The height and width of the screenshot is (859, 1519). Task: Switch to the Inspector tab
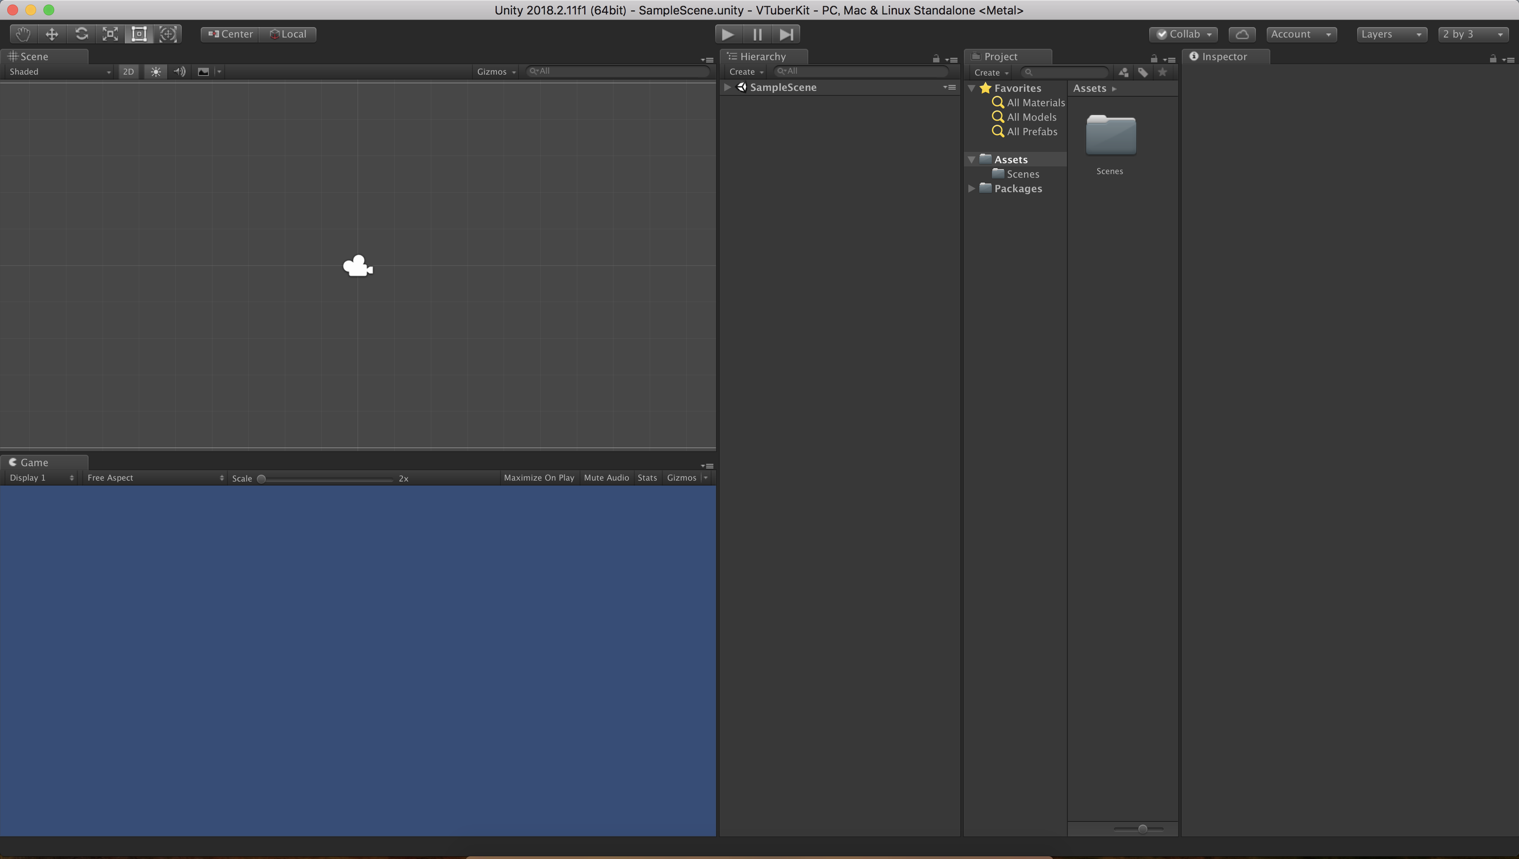coord(1225,57)
